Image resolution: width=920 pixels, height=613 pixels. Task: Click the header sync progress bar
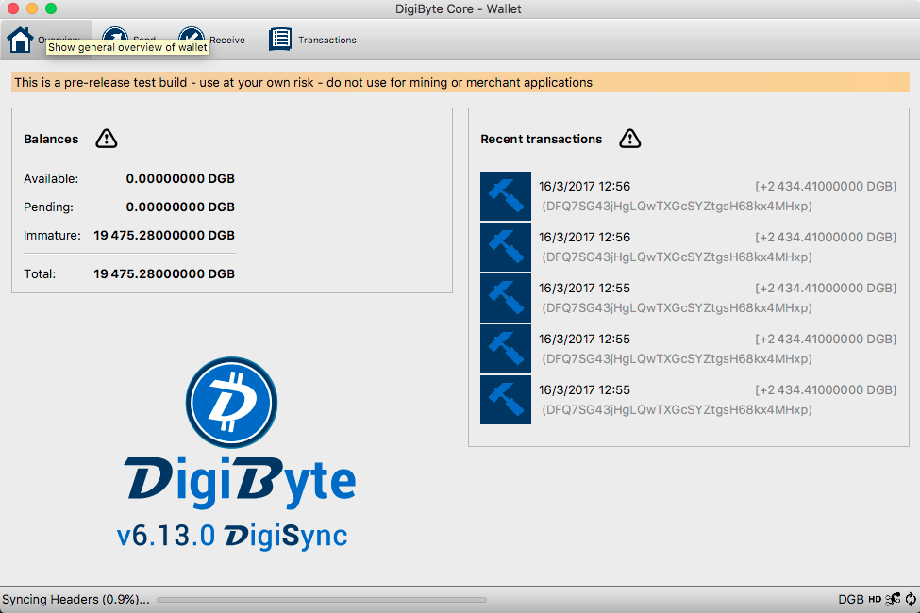pos(322,600)
